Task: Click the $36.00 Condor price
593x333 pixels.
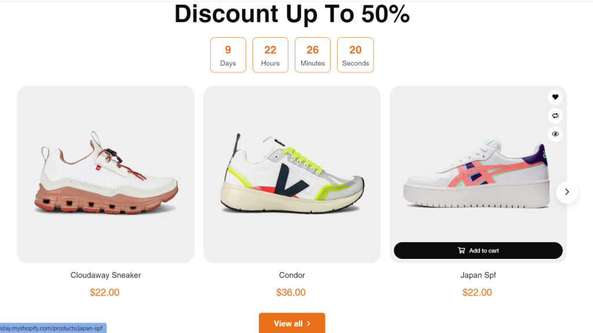Action: pos(291,292)
